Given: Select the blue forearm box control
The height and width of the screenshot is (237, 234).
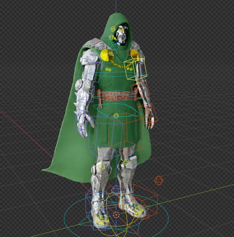Looking at the screenshot, I should point(86,93).
